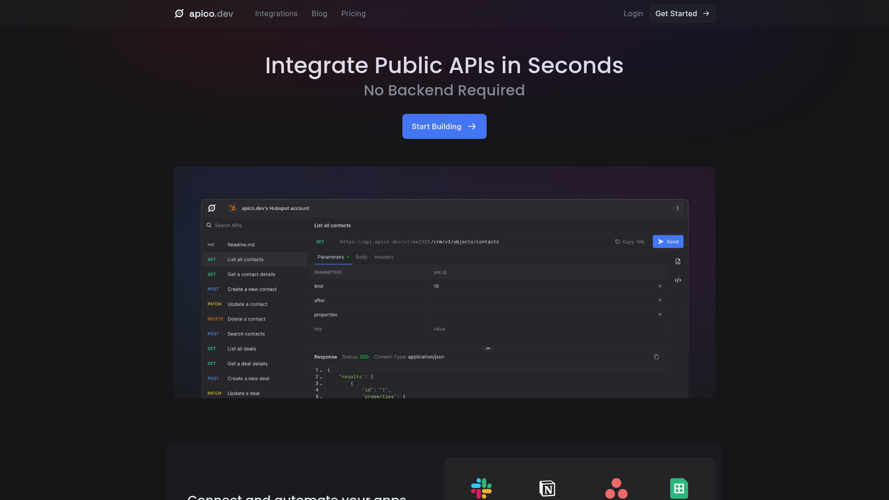Image resolution: width=889 pixels, height=500 pixels.
Task: Collapse line 2 of the JSON response
Action: [x=321, y=377]
